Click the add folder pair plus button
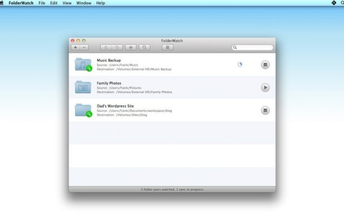Viewport: 344px width, 223px height. tap(75, 47)
